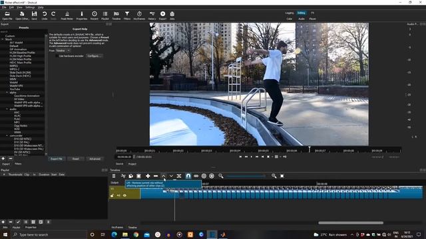Add a new preset with the plus button
426x239 pixels.
pyautogui.click(x=3, y=159)
